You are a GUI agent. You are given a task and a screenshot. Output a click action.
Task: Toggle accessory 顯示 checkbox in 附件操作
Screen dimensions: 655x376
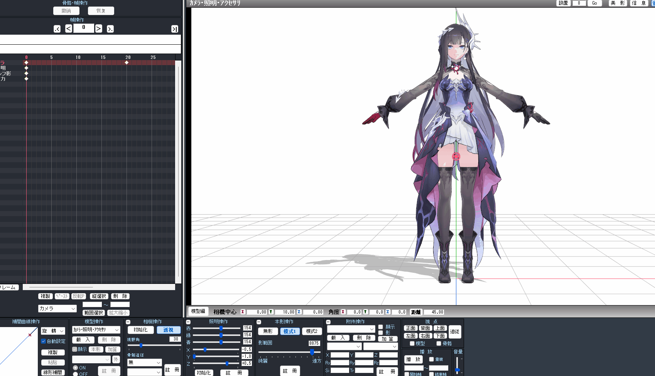coord(380,327)
